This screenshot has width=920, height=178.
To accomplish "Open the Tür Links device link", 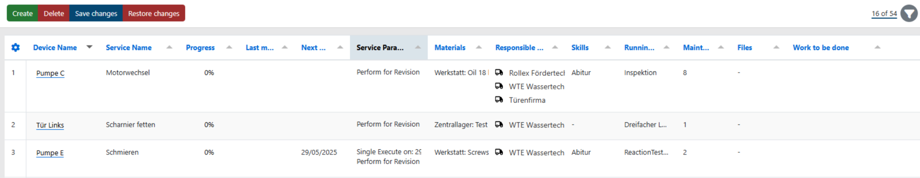I will 50,125.
